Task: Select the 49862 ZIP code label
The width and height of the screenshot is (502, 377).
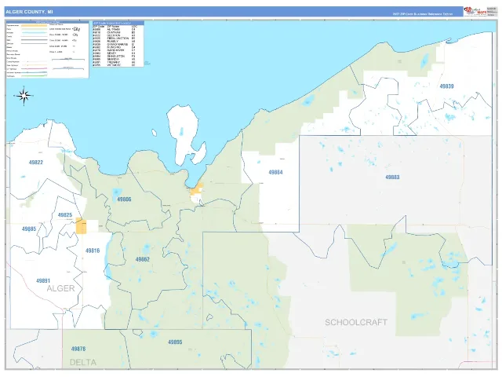Action: [143, 259]
